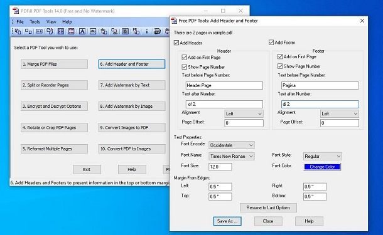Toggle the Add Header checkbox
Image resolution: width=383 pixels, height=235 pixels.
pyautogui.click(x=176, y=43)
